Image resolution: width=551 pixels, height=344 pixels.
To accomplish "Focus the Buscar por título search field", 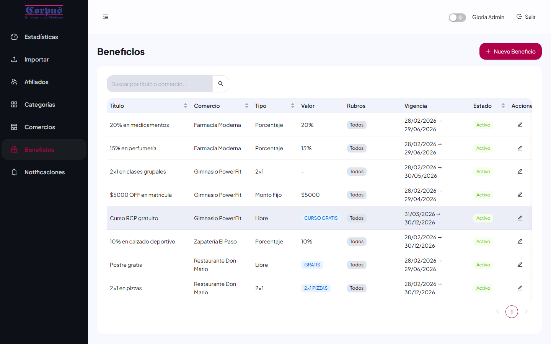I will [160, 84].
